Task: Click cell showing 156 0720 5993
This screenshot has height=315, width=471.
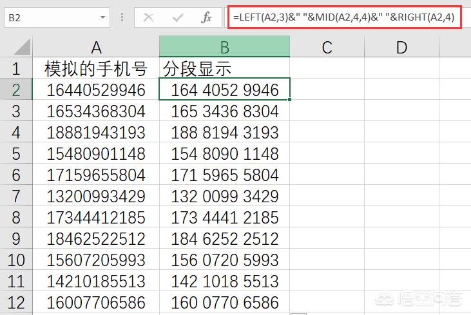Action: point(224,259)
